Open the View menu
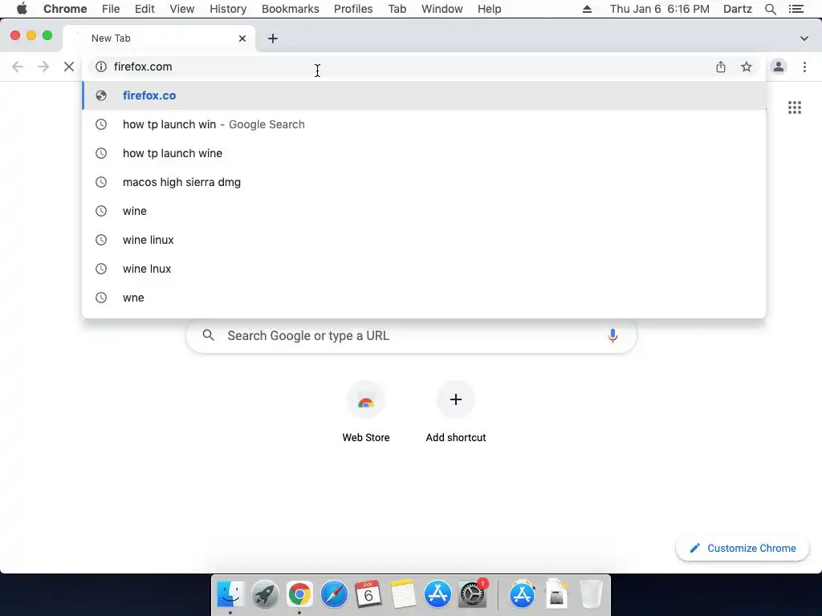The image size is (822, 616). pyautogui.click(x=182, y=9)
